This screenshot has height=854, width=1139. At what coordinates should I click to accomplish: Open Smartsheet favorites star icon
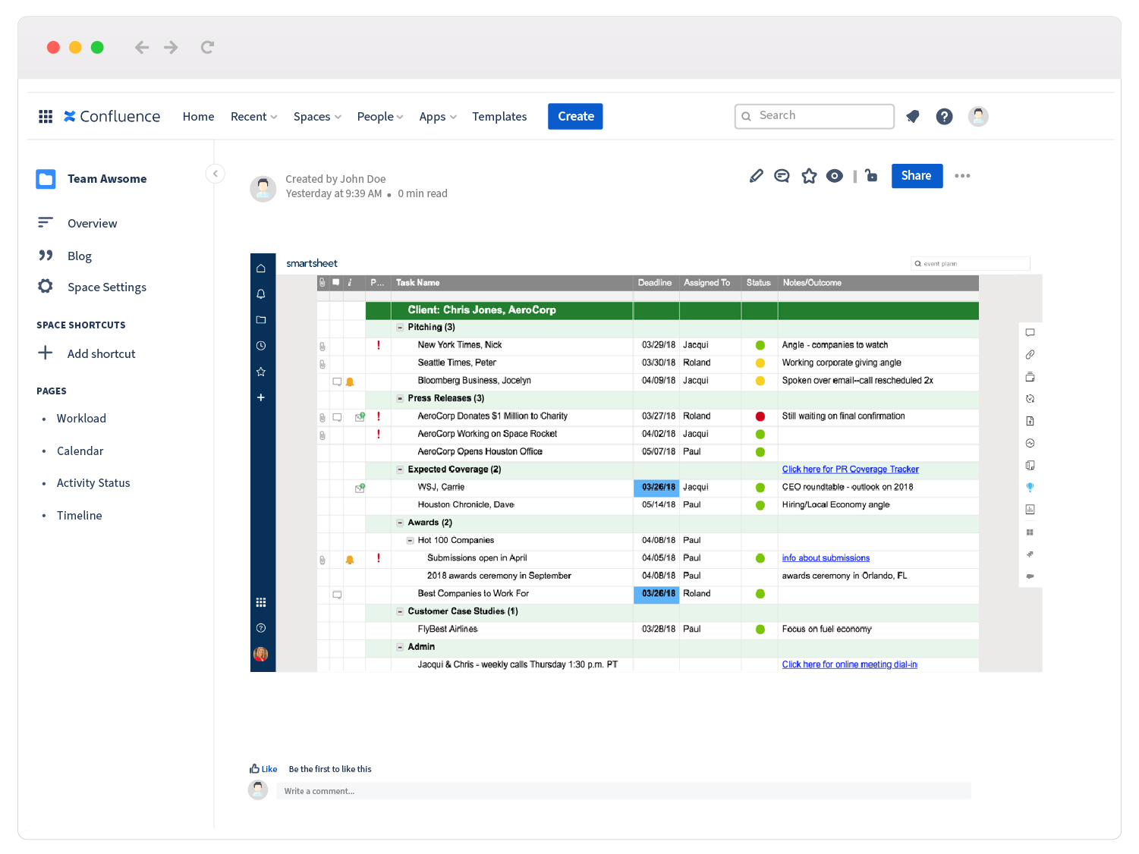click(x=261, y=372)
